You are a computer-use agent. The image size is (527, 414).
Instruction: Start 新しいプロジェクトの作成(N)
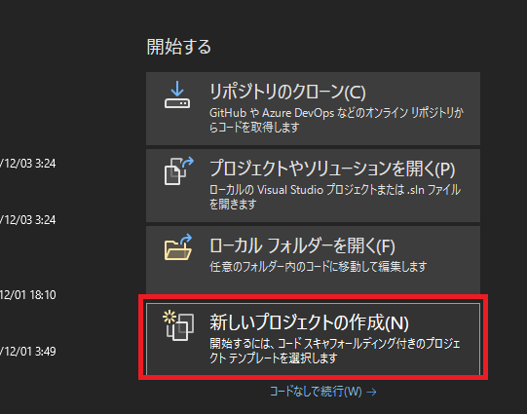[x=313, y=339]
